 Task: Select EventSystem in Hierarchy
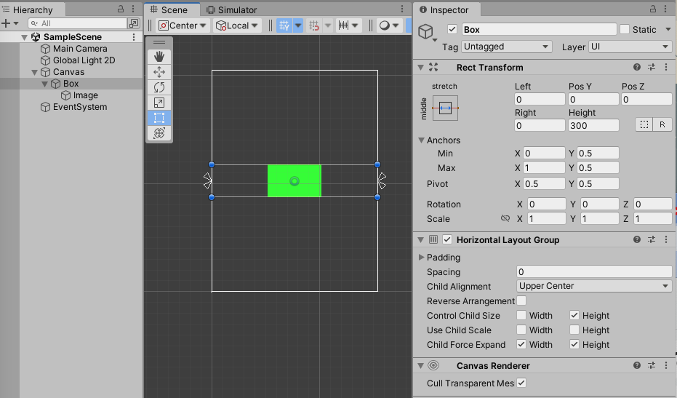click(80, 107)
